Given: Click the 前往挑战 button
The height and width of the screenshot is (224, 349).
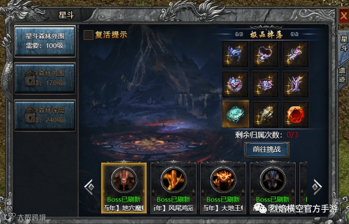Looking at the screenshot, I should [x=267, y=150].
